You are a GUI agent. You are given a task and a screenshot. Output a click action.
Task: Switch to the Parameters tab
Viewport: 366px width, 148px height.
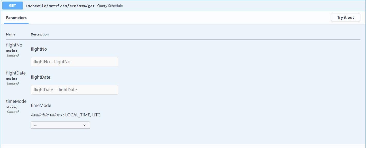[16, 18]
